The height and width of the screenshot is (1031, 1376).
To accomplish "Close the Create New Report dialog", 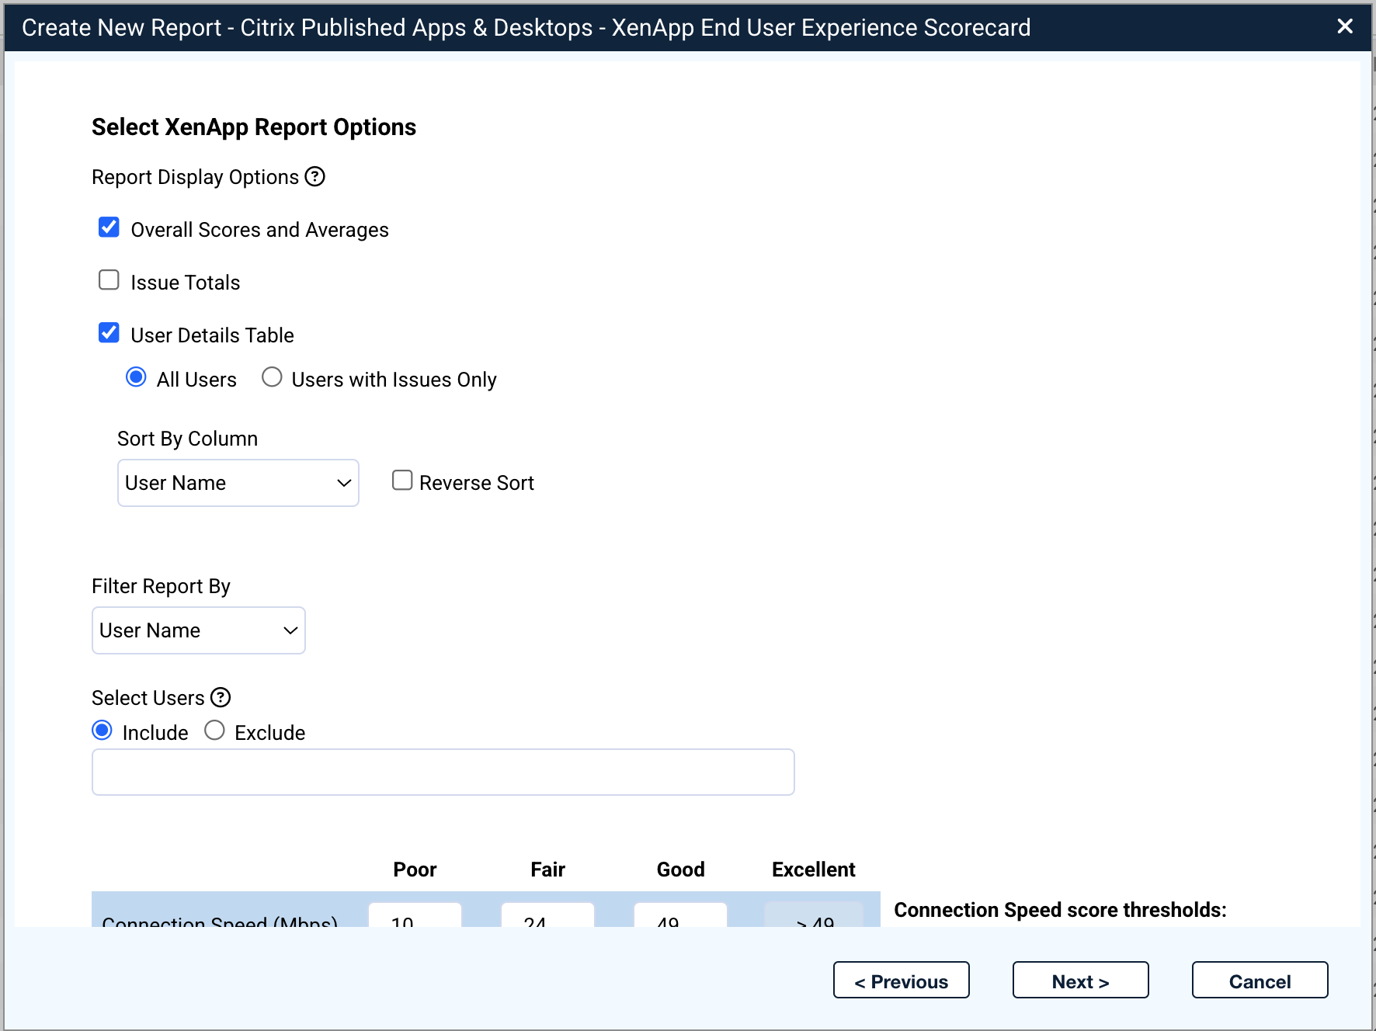I will point(1345,26).
